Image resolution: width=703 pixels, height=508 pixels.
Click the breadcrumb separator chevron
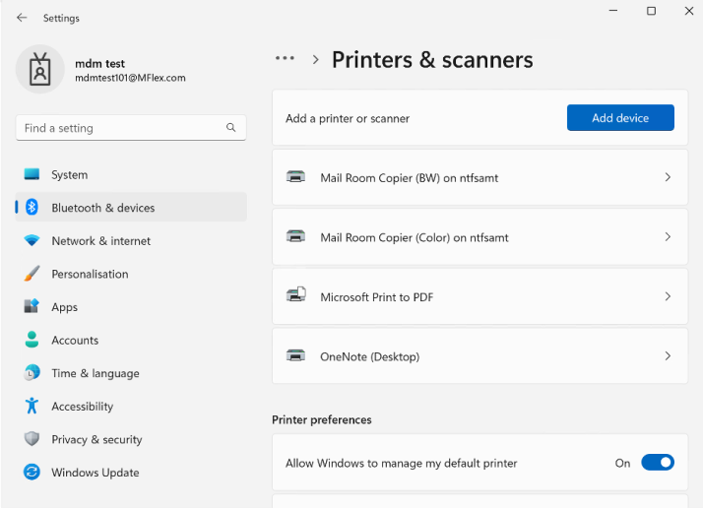[x=316, y=60]
